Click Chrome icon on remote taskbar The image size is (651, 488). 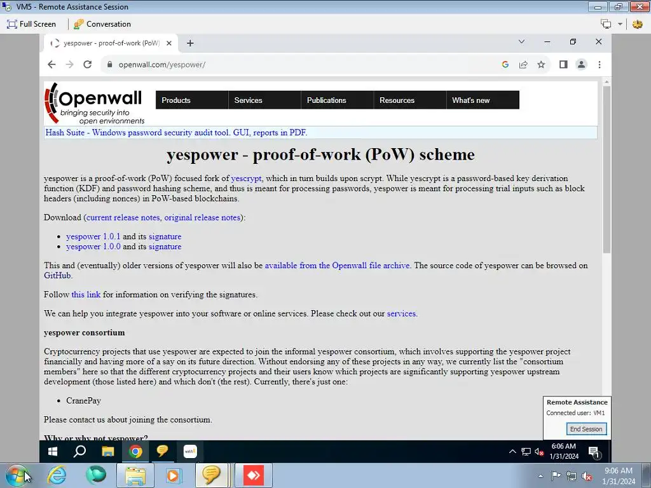[135, 452]
